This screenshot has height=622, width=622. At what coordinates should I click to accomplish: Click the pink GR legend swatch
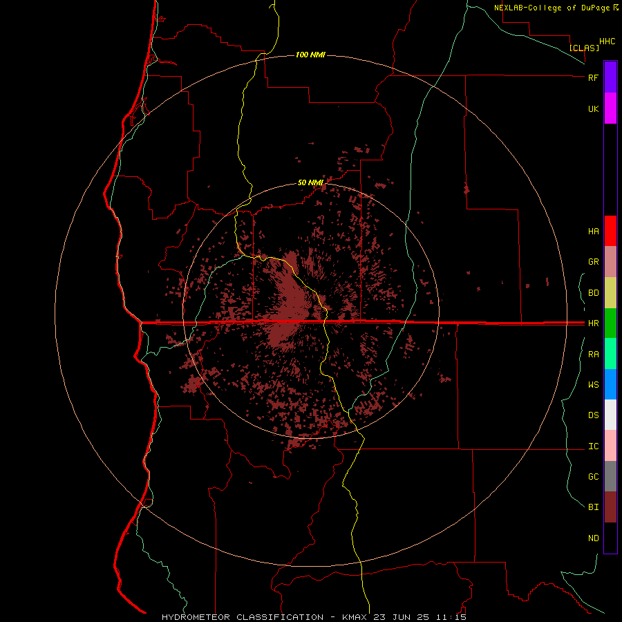[x=610, y=262]
